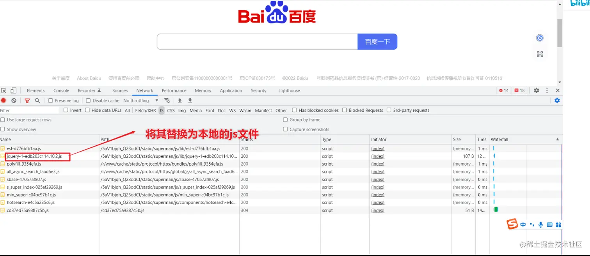Sort by Size column header
Screen dimensions: 590x256
click(x=463, y=139)
